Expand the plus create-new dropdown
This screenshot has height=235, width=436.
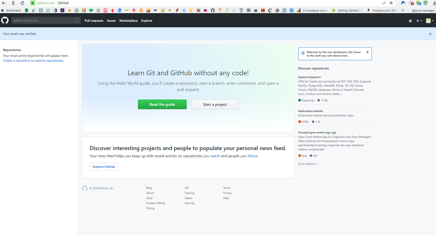pos(419,21)
